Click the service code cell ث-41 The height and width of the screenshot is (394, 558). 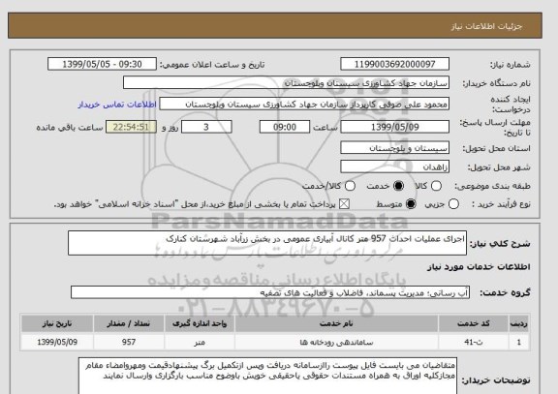pos(474,342)
